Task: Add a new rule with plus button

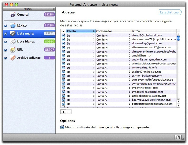Action: [63, 112]
